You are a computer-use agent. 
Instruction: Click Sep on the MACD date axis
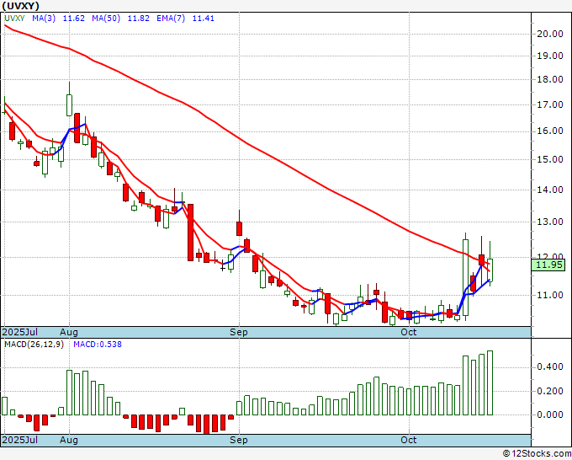239,440
